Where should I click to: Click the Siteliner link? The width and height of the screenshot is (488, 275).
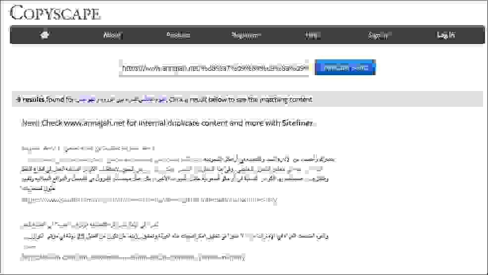pyautogui.click(x=297, y=123)
